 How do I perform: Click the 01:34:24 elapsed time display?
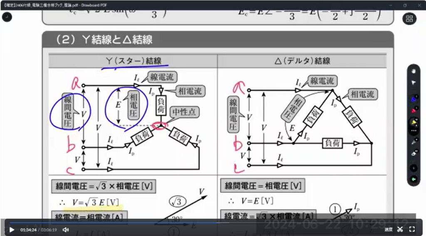point(28,230)
